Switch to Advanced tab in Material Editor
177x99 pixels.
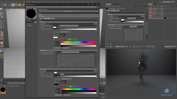coord(52,18)
